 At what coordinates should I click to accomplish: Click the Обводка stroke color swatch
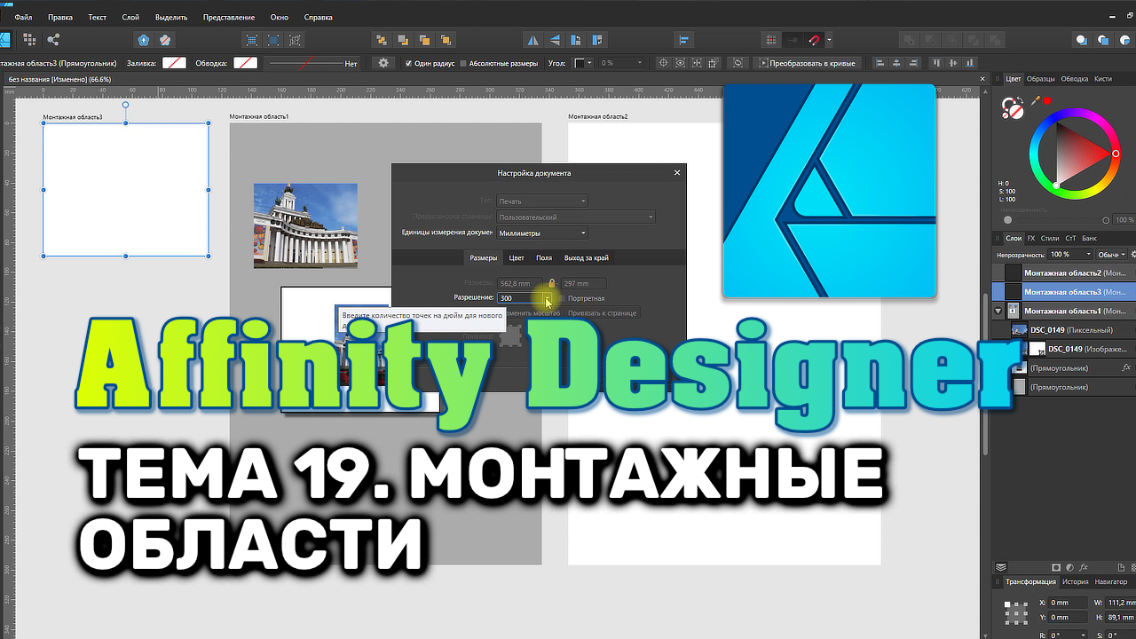245,63
